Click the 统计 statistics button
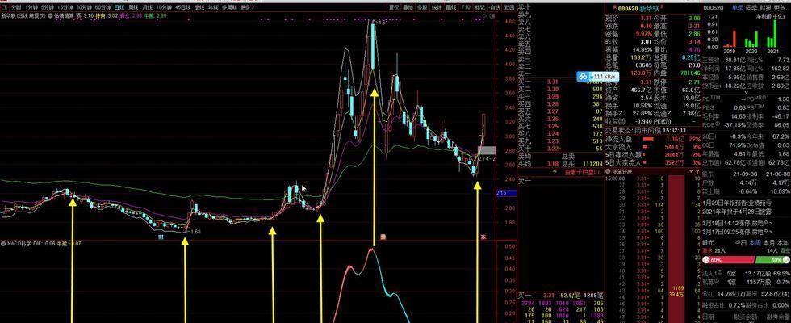This screenshot has width=791, height=323. [437, 7]
